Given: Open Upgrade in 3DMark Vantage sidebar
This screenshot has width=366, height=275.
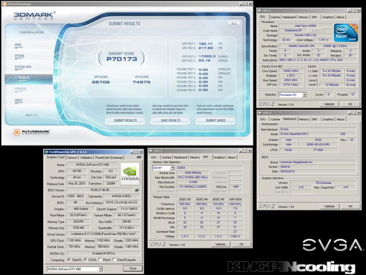Looking at the screenshot, I should coord(21,89).
